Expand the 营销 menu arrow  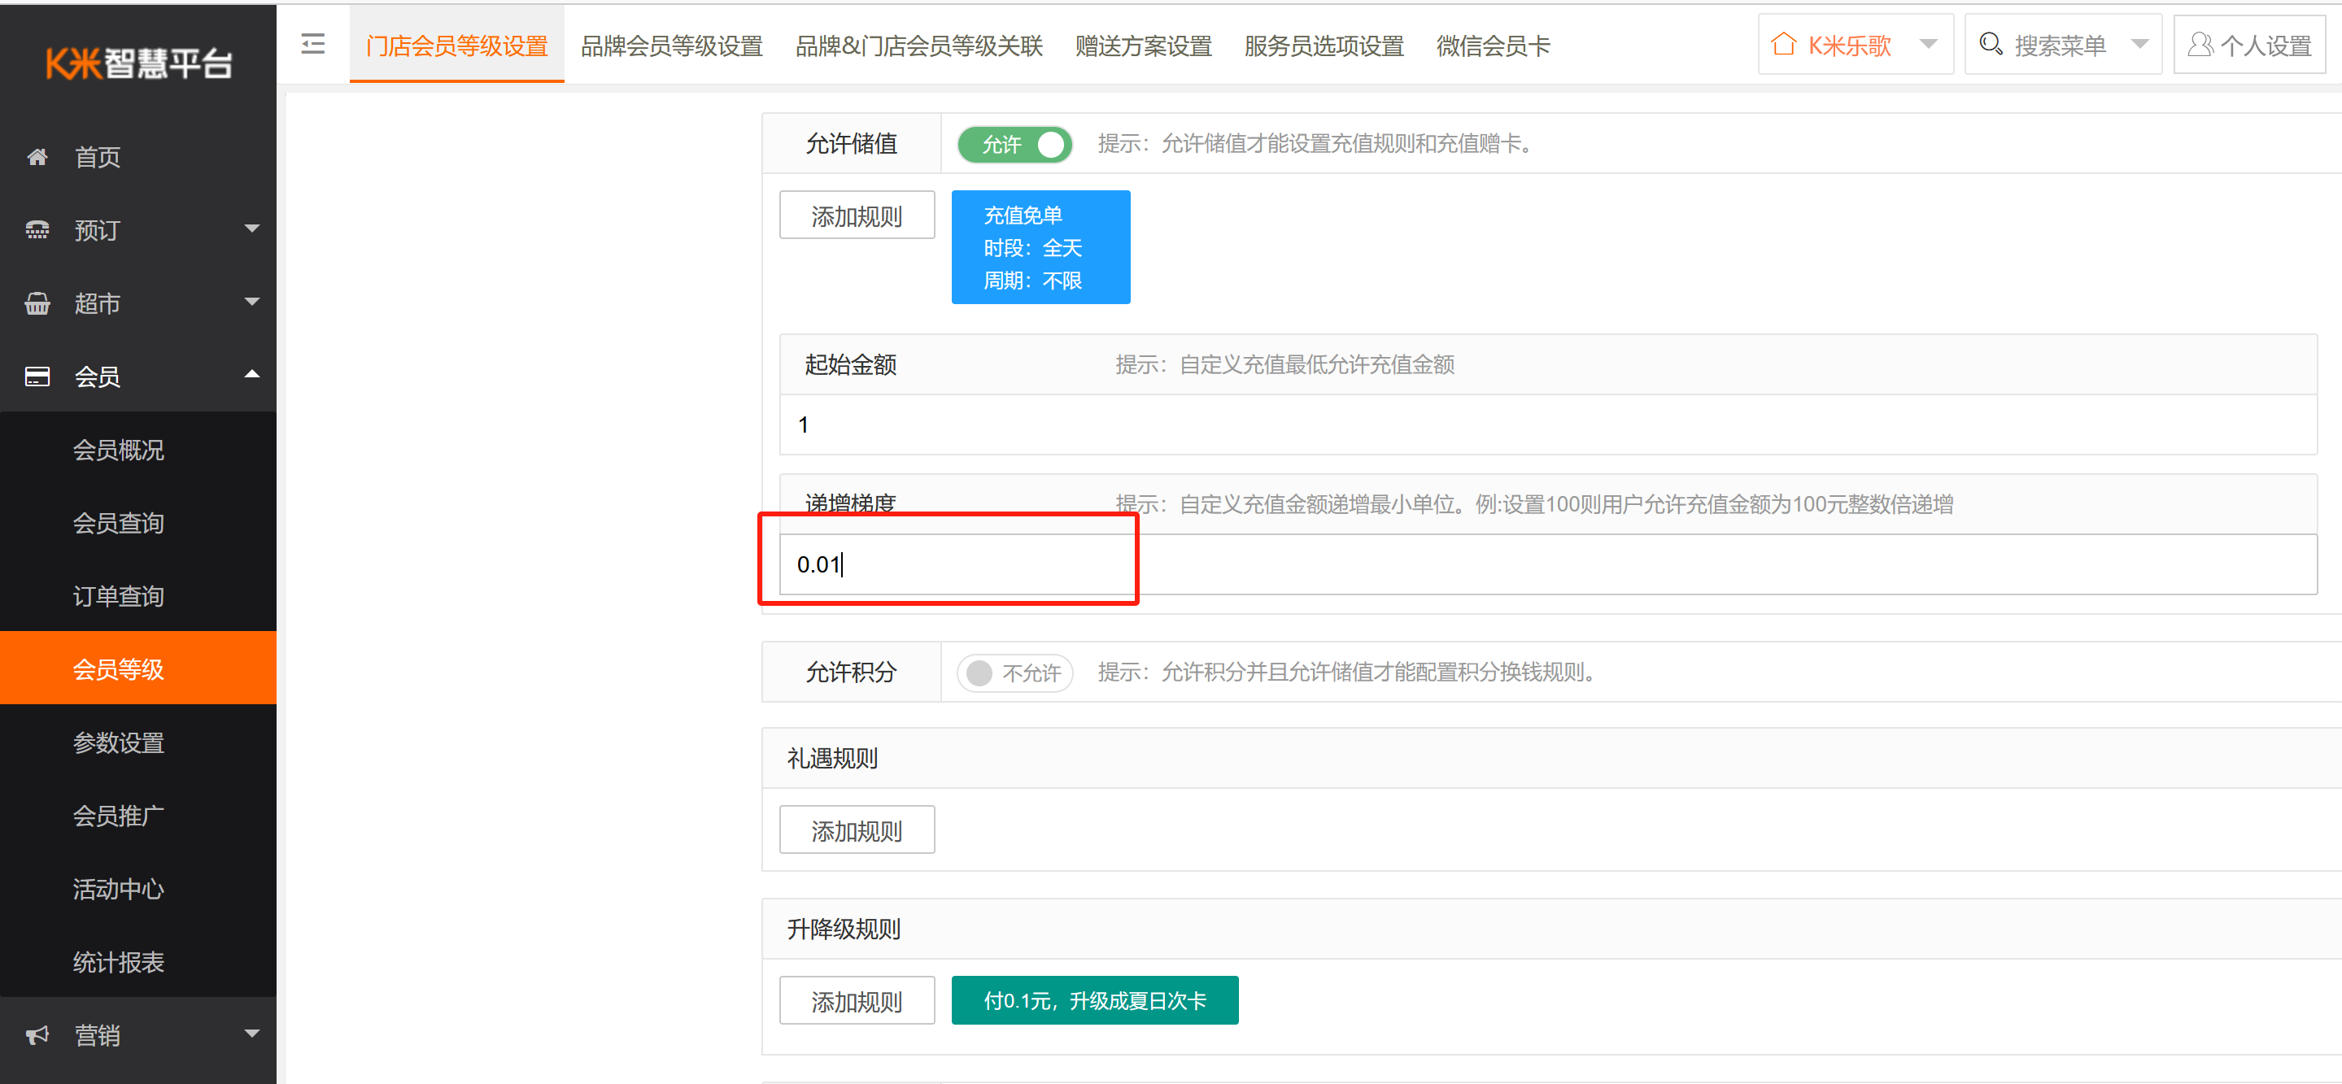coord(252,1034)
